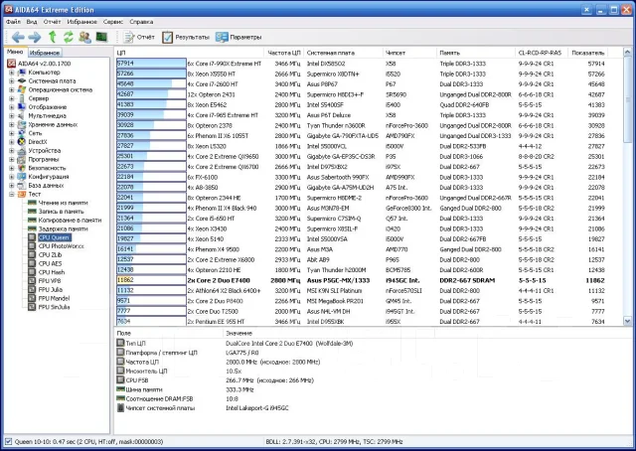Select Отображение tree item
The image size is (636, 451).
tap(48, 107)
